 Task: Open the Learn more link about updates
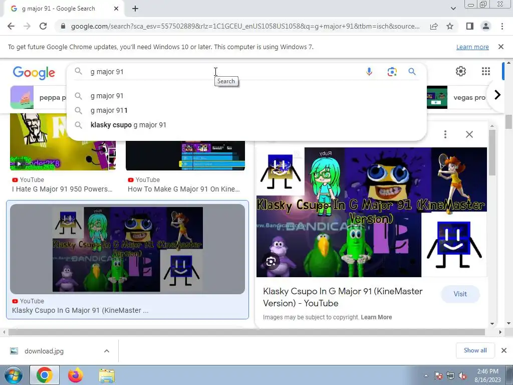coord(472,47)
